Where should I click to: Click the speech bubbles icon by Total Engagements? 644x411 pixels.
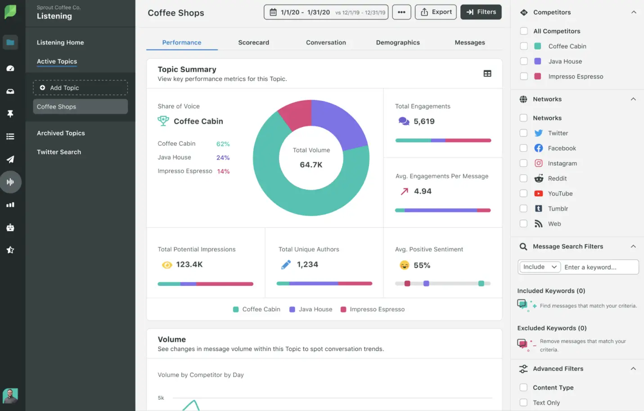[x=404, y=121]
